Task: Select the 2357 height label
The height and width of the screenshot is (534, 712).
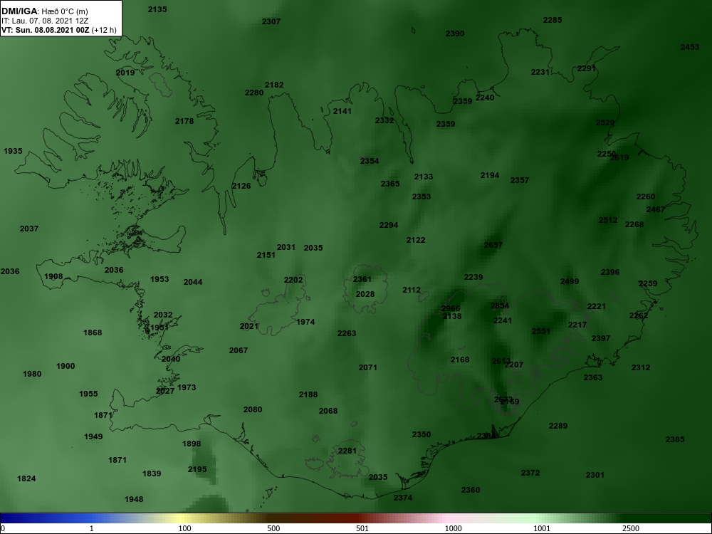Action: coord(520,181)
